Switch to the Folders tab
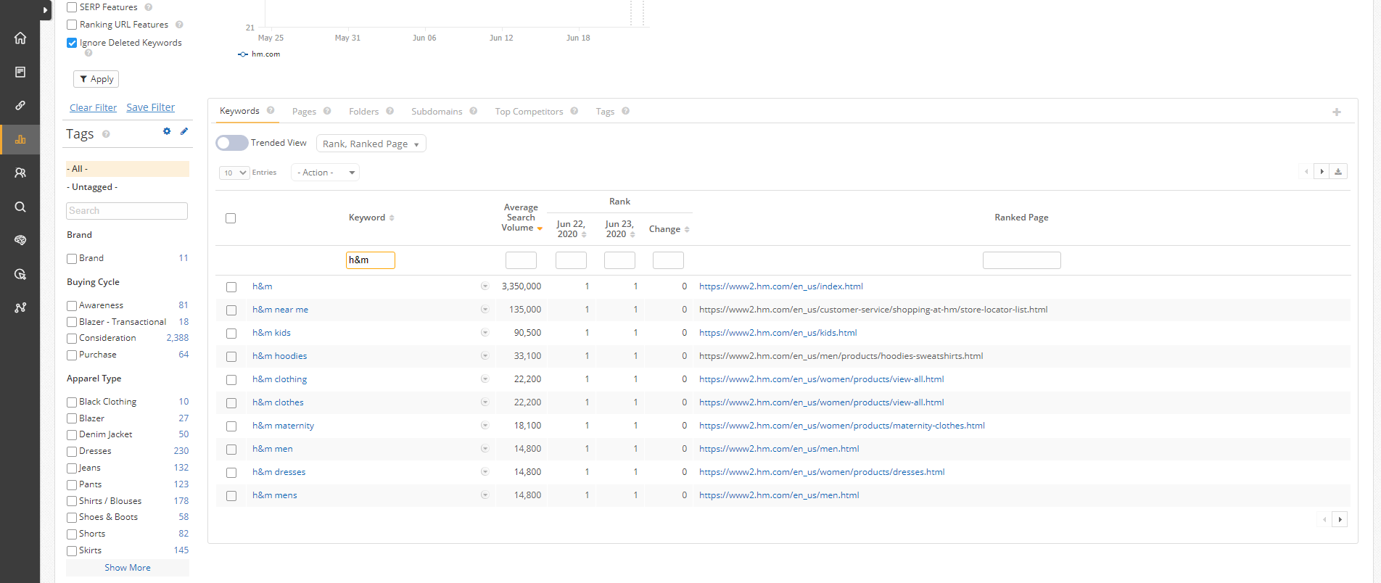Image resolution: width=1381 pixels, height=583 pixels. coord(363,112)
